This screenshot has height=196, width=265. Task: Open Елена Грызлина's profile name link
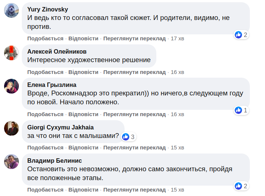pyautogui.click(x=52, y=85)
